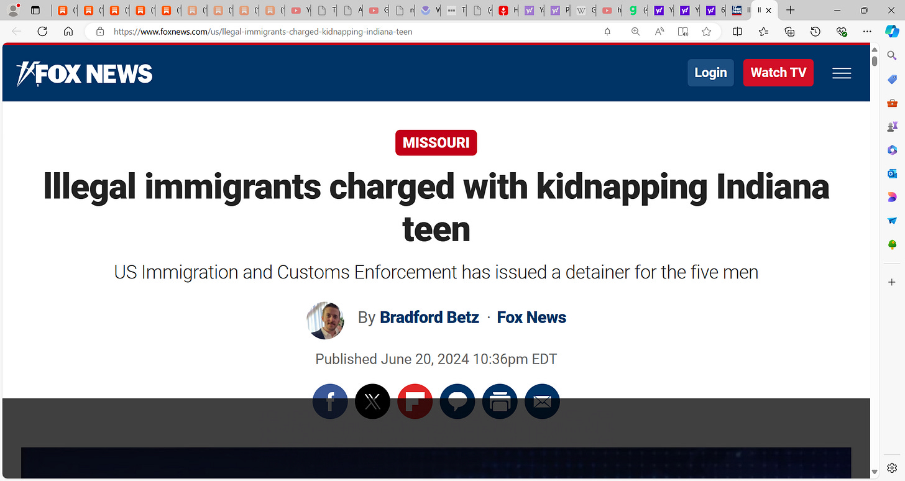Open the MISSOURI category tag
The image size is (905, 481).
coord(436,142)
